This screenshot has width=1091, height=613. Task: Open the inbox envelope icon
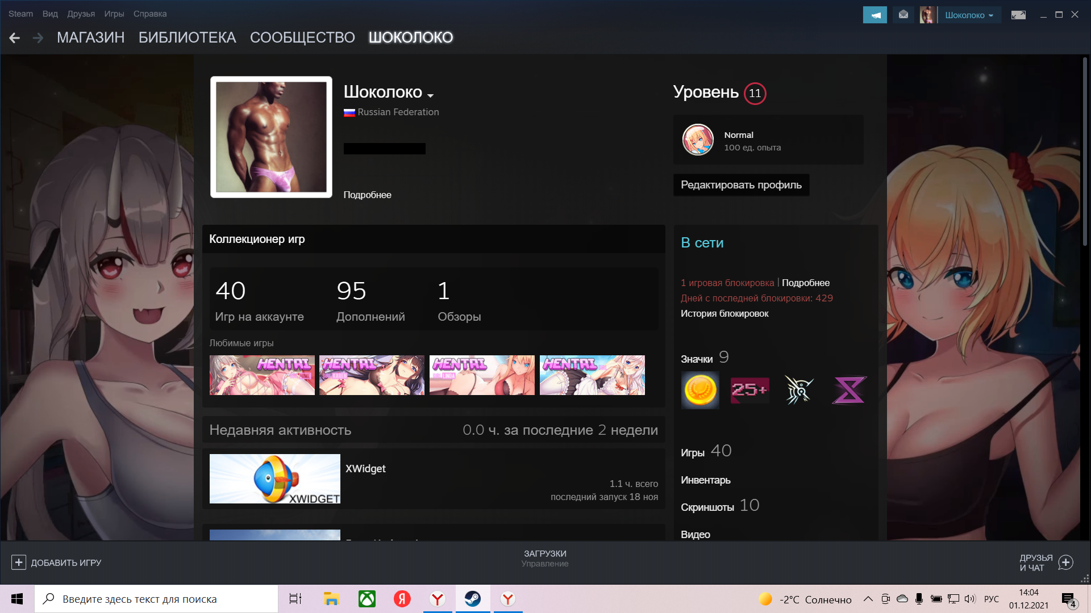pyautogui.click(x=903, y=15)
